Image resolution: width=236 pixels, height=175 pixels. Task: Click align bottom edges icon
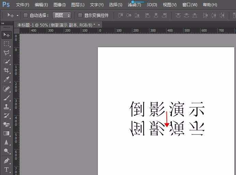(x=137, y=15)
